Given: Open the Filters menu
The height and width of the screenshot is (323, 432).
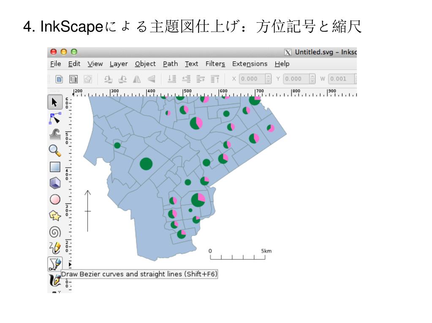Looking at the screenshot, I should (215, 64).
